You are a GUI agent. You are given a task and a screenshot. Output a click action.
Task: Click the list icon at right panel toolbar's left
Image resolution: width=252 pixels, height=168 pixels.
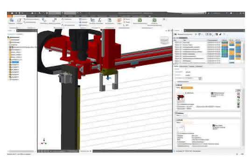pos(175,34)
